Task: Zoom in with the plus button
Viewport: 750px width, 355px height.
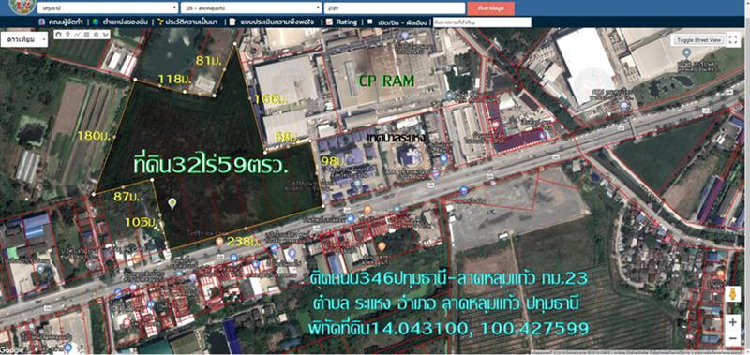Action: pyautogui.click(x=732, y=322)
